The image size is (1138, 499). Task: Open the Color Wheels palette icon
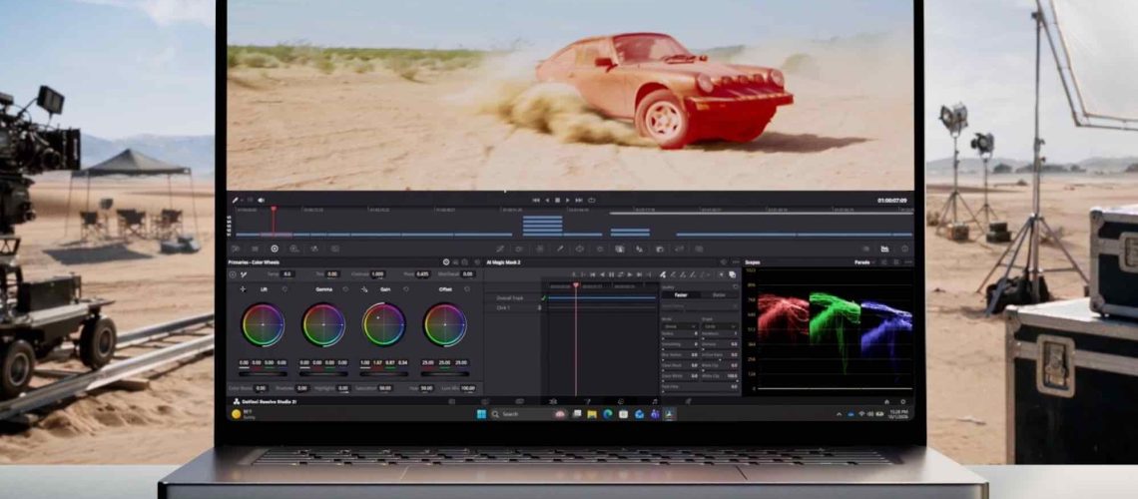point(275,249)
